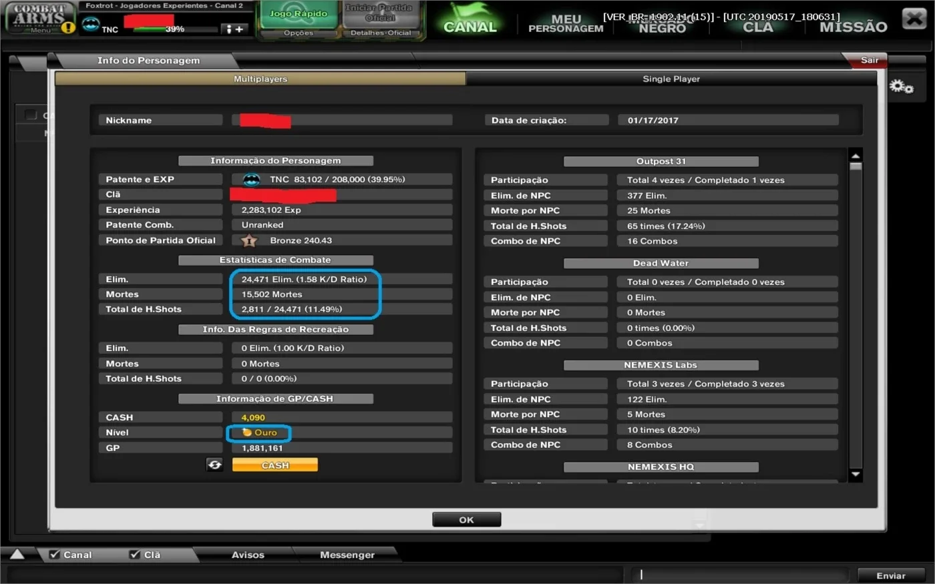Expand chat with the up triangle
The width and height of the screenshot is (935, 584).
[17, 554]
